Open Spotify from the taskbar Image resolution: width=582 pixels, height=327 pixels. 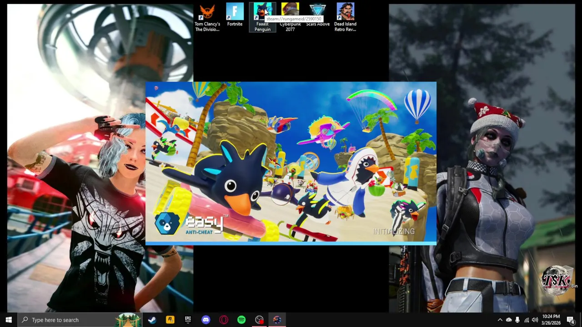click(241, 320)
